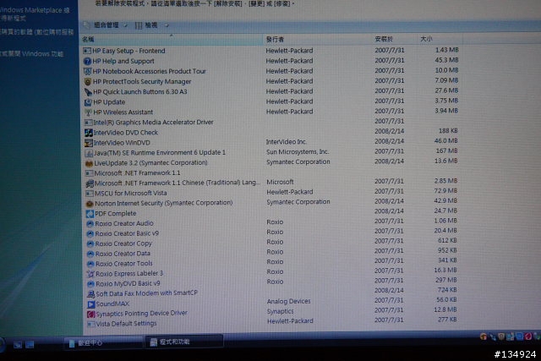Click the HP Update icon
Screen dimensions: 541x361
tap(88, 102)
